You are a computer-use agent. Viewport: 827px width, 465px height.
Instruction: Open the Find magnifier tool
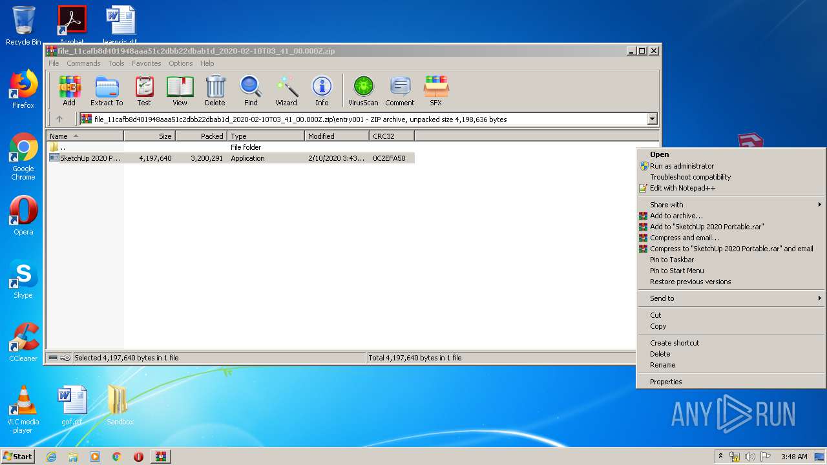coord(251,91)
